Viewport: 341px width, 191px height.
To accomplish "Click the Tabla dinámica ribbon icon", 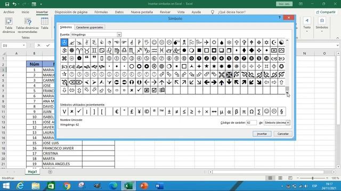I will (x=9, y=25).
